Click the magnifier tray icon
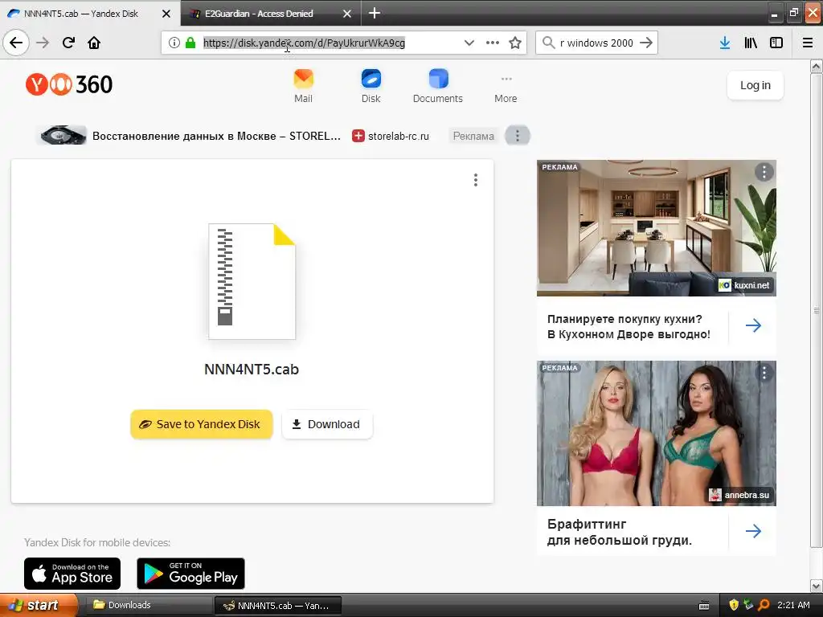 764,605
